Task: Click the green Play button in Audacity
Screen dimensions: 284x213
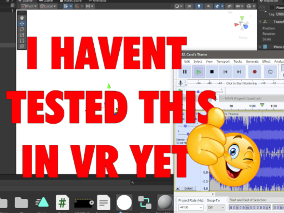Action: 199,72
